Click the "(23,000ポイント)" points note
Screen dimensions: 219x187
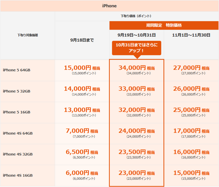[x=139, y=179]
